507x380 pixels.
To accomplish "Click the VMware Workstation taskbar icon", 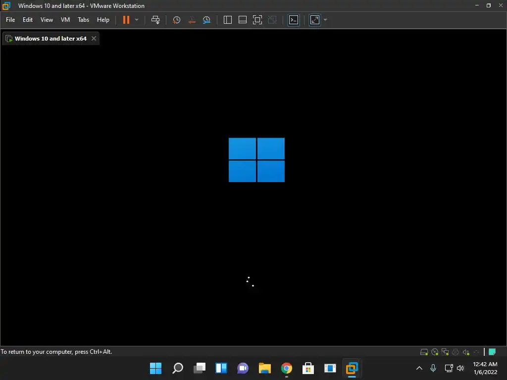I will tap(352, 368).
